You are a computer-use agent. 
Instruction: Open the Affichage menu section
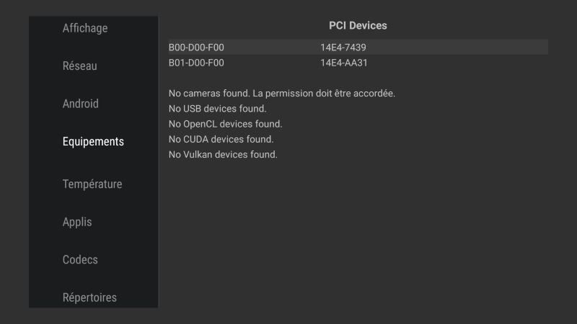tap(85, 28)
